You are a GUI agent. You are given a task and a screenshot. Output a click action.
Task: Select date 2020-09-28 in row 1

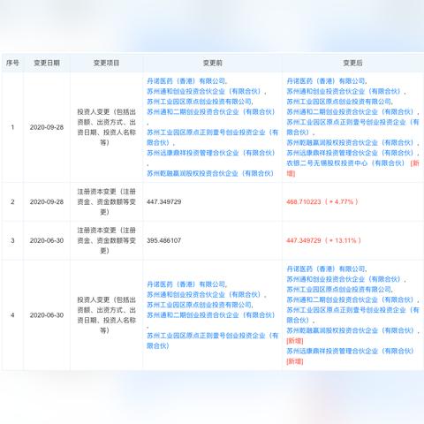pyautogui.click(x=47, y=127)
